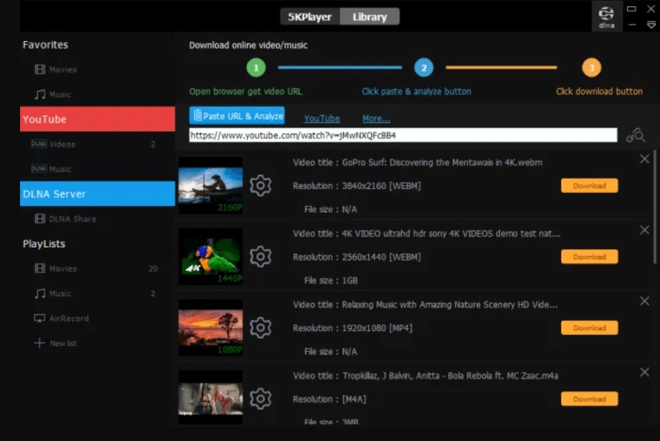This screenshot has height=441, width=660.
Task: Open the YouTube link
Action: 322,118
